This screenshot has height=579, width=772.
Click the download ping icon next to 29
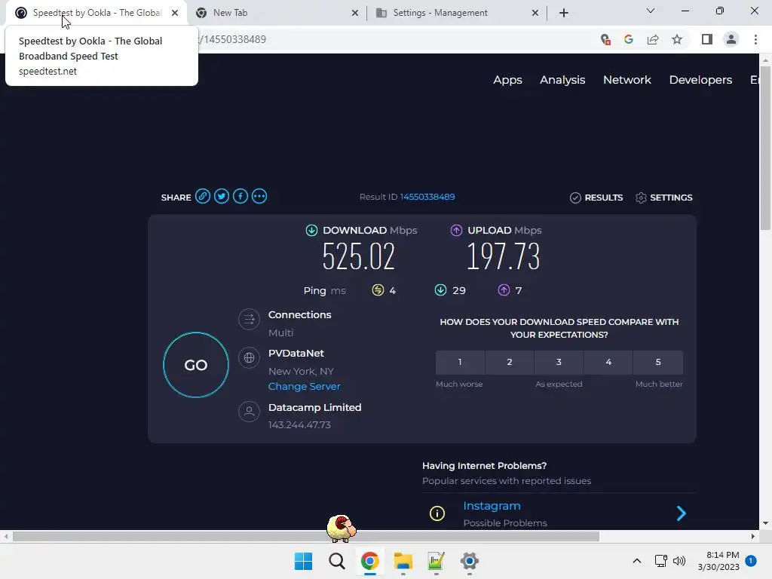click(440, 290)
